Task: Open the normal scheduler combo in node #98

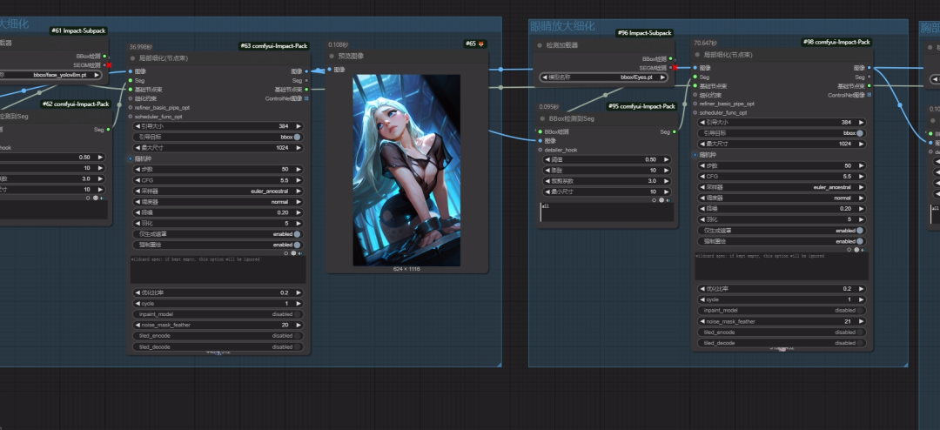Action: point(782,198)
